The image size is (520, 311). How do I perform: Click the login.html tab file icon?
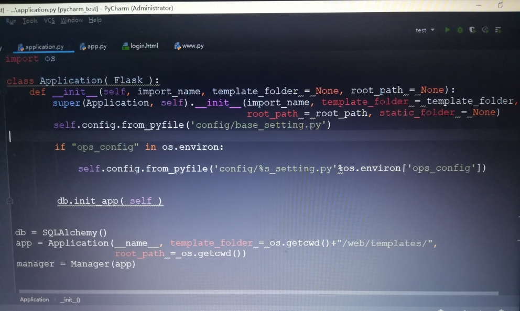pyautogui.click(x=125, y=47)
